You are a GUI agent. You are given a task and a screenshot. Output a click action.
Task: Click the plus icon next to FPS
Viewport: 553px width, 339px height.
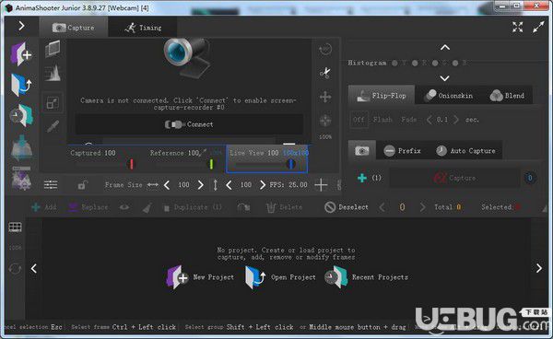click(321, 184)
